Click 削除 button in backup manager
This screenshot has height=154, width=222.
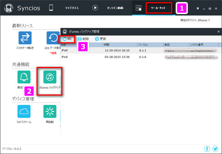pos(83,39)
